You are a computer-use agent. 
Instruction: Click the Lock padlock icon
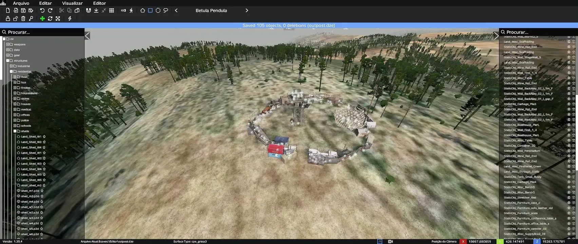pyautogui.click(x=8, y=19)
